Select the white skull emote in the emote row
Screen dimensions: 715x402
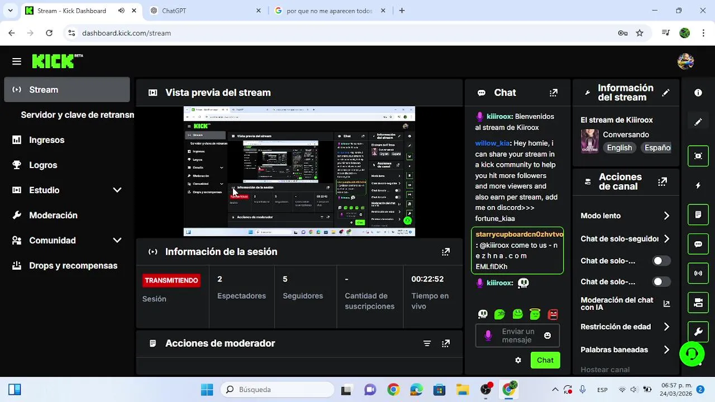tap(483, 314)
